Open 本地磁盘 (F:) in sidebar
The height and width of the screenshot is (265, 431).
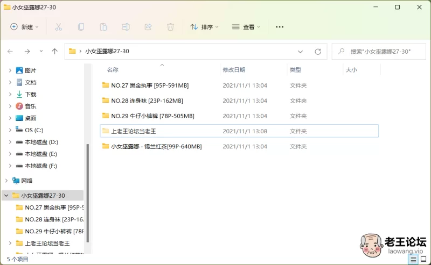point(37,166)
